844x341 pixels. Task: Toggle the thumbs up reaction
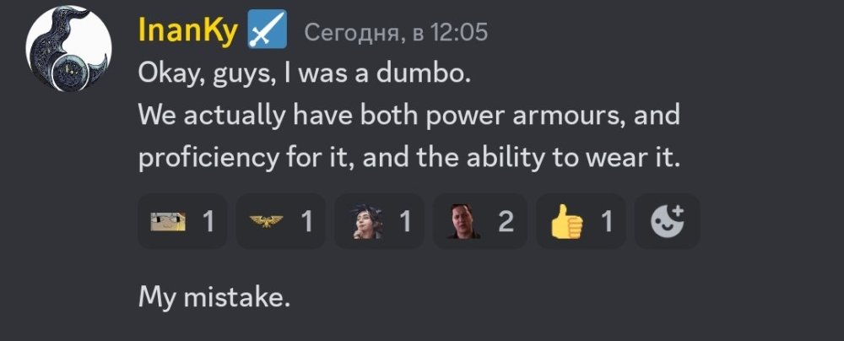(x=581, y=221)
